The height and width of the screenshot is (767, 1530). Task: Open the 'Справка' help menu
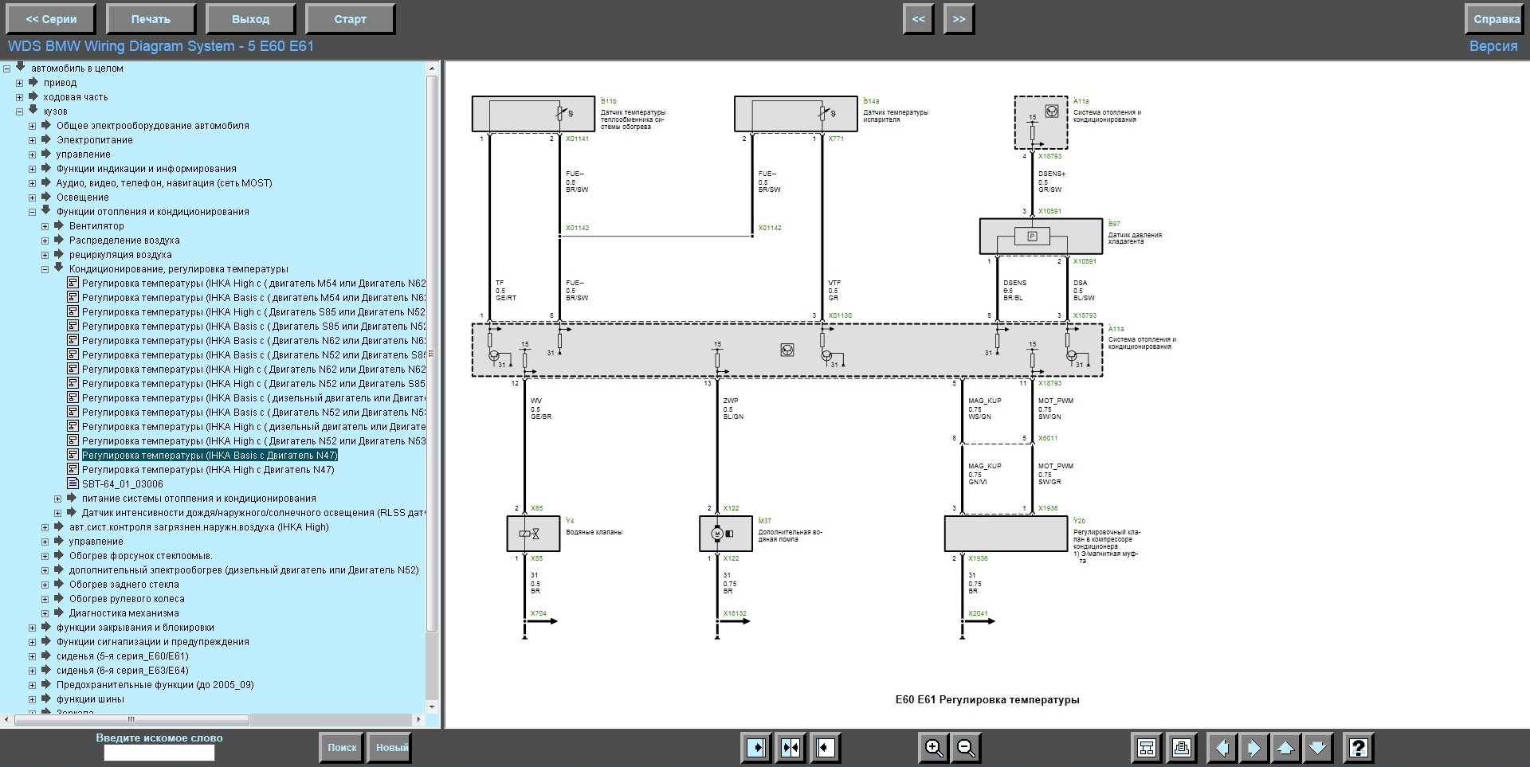coord(1496,19)
